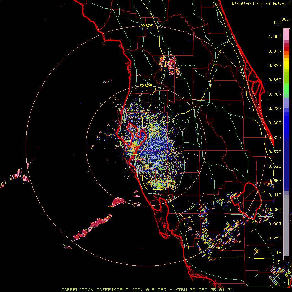The width and height of the screenshot is (292, 292).
Task: Click the [CC] legend unit label
Action: coord(276,22)
